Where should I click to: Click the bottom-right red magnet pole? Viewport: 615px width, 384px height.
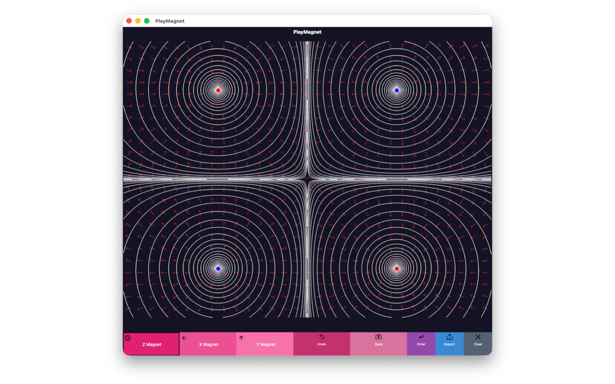click(x=396, y=268)
